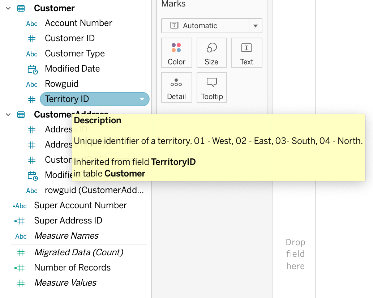Open the Tooltip marks card

coord(212,88)
